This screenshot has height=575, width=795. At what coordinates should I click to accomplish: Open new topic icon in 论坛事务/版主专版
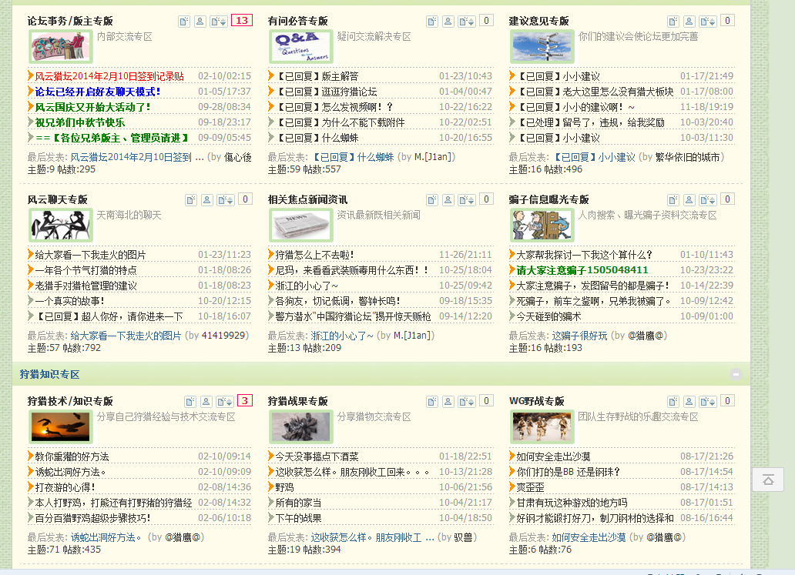183,21
